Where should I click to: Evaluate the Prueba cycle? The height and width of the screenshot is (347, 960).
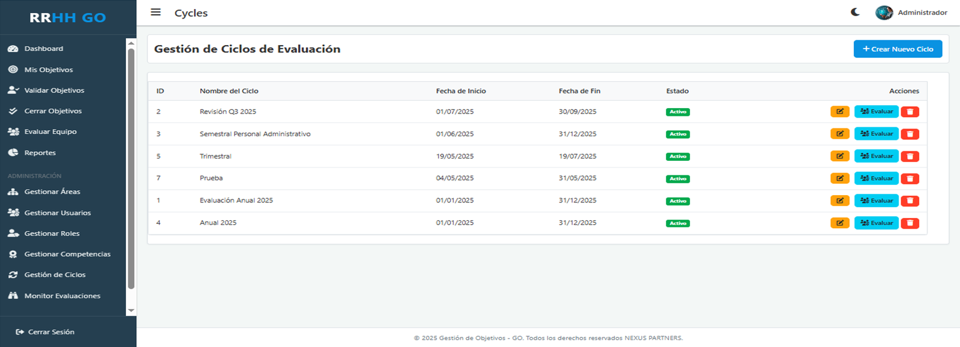pos(876,178)
